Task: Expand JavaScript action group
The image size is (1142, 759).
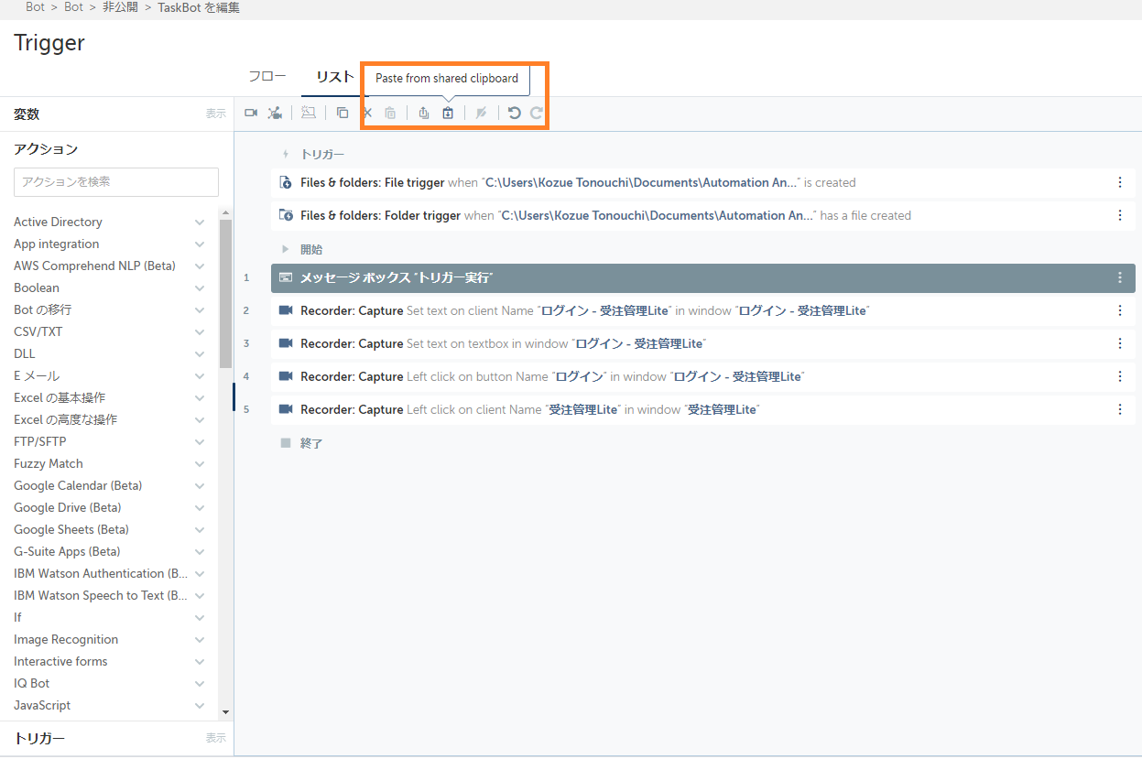Action: click(200, 705)
